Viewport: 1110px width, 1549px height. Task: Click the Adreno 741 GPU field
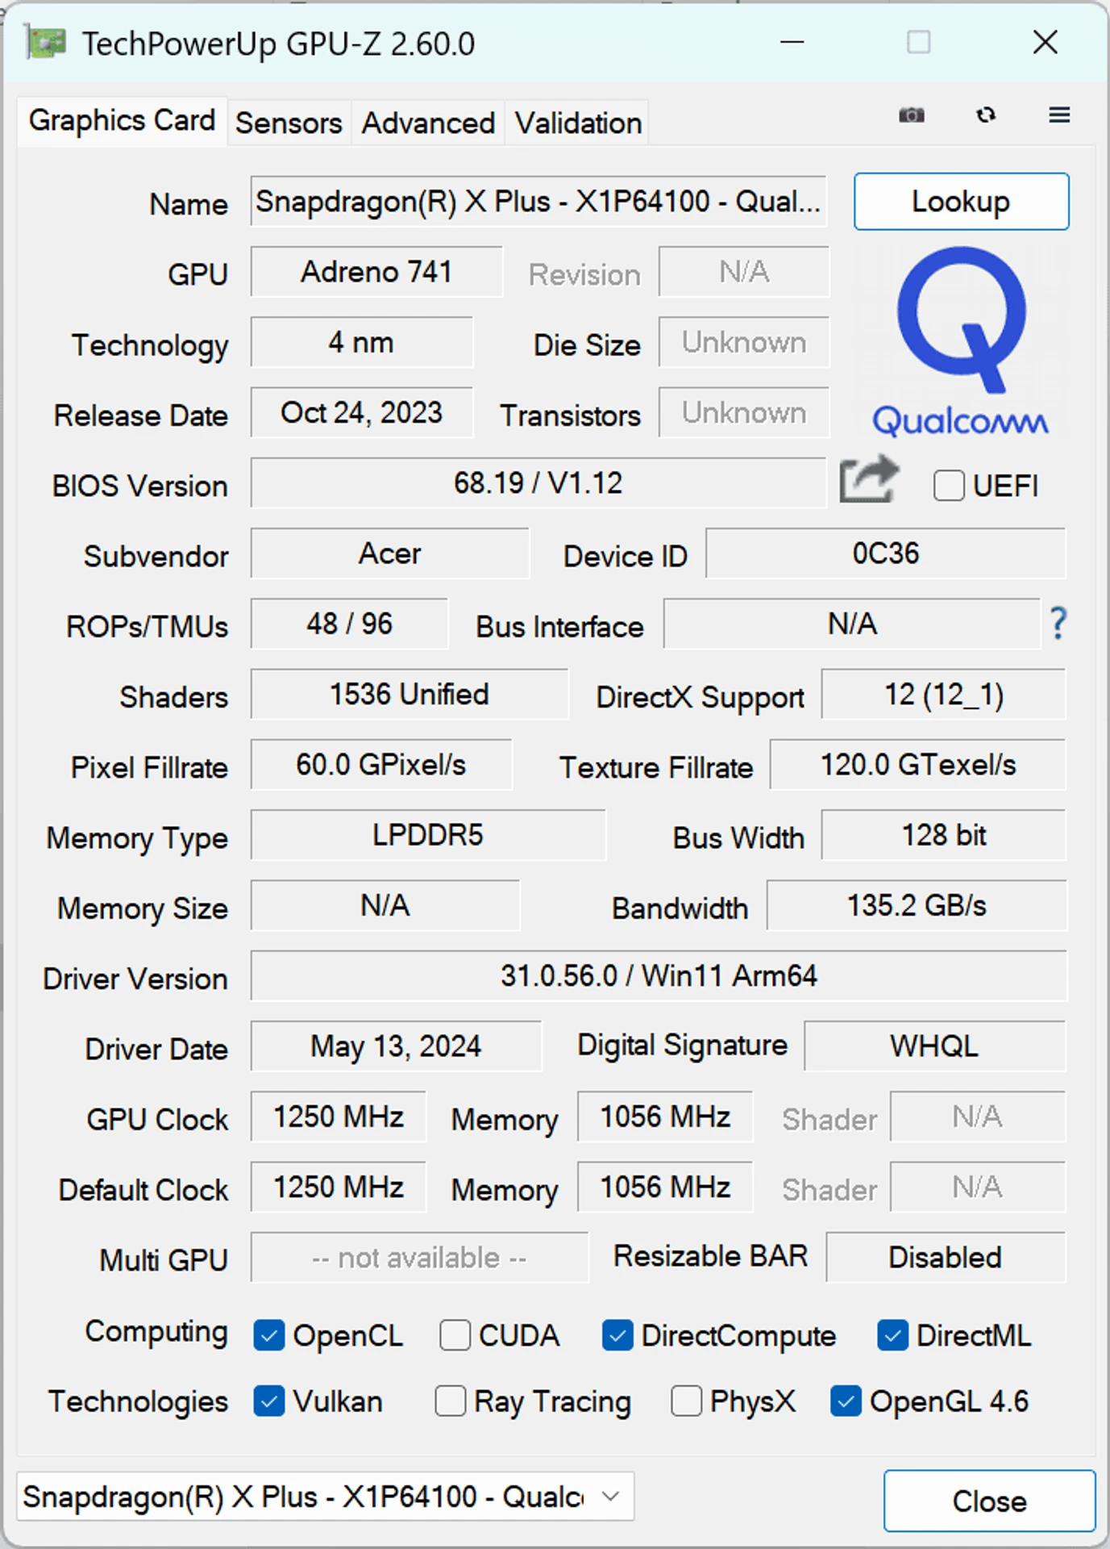(376, 272)
